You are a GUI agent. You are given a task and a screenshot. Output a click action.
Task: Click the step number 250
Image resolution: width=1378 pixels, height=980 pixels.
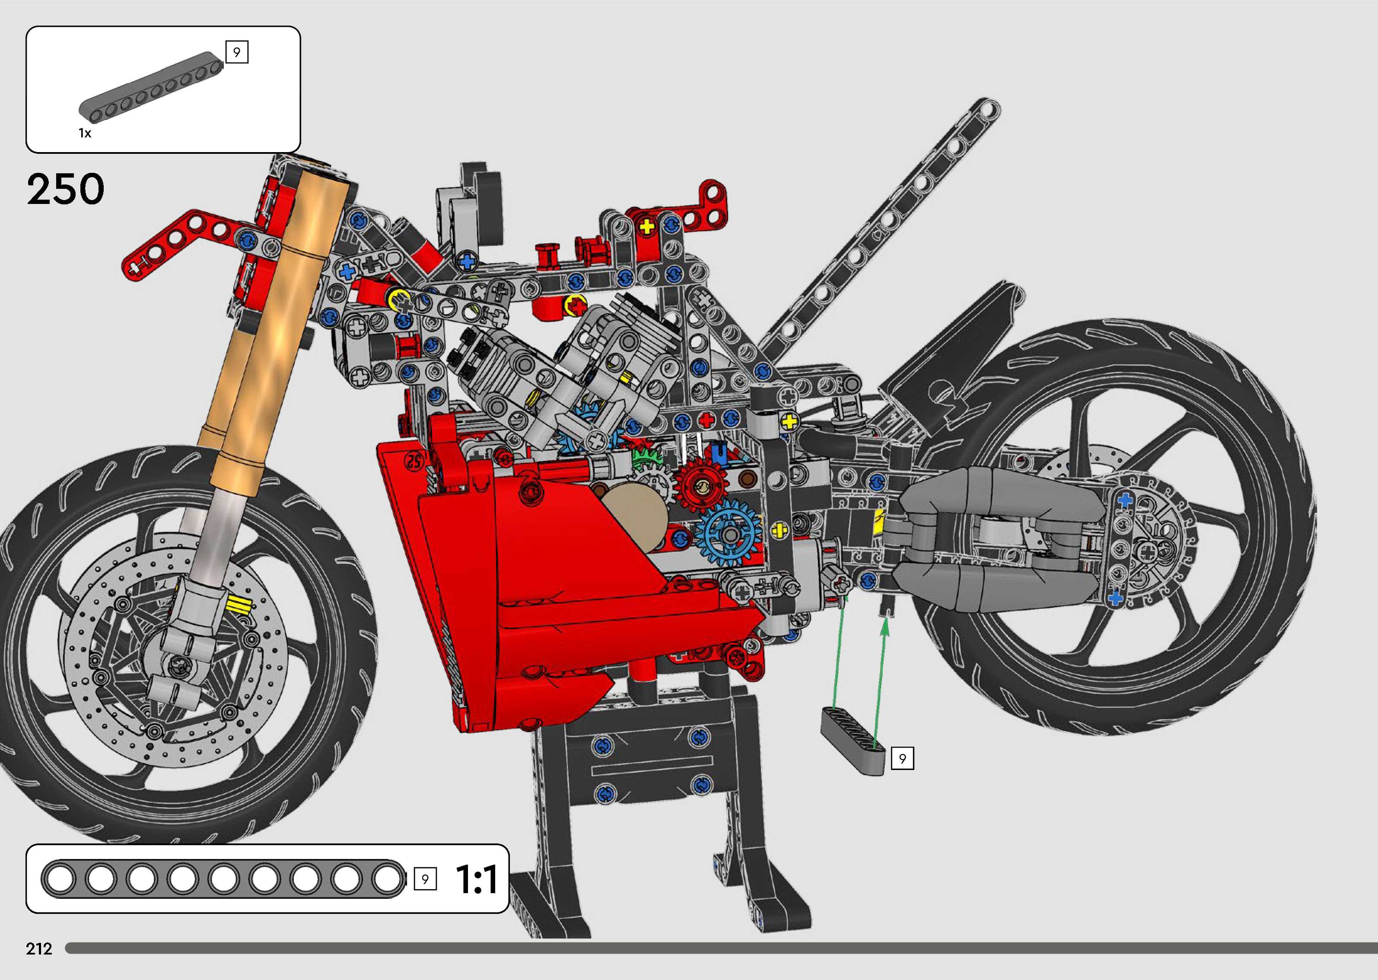65,189
